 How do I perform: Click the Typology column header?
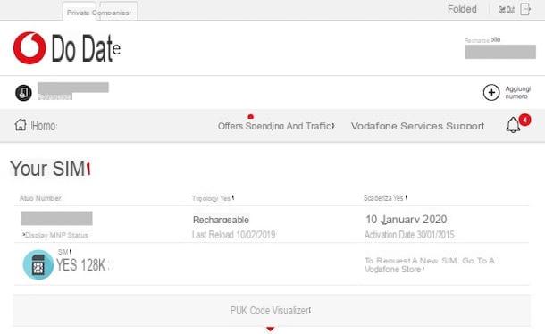[213, 198]
